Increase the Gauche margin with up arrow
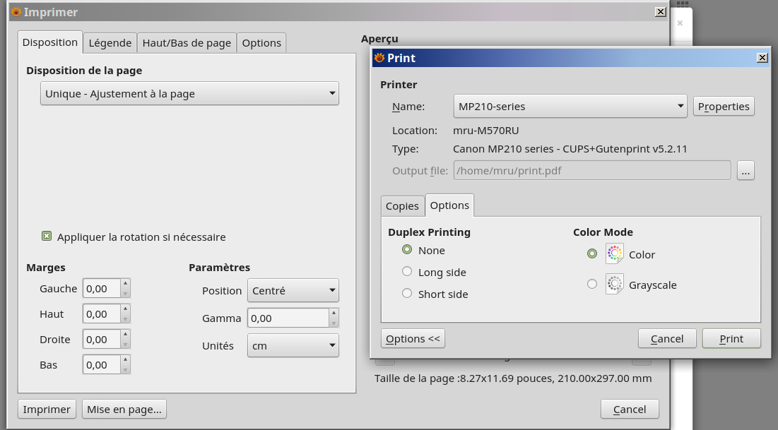This screenshot has width=778, height=430. click(x=126, y=284)
